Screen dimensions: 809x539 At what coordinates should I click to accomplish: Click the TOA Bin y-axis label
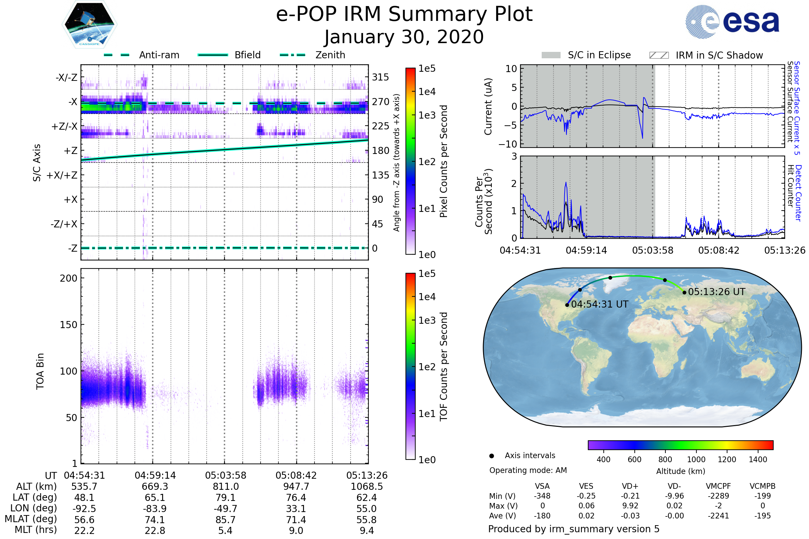click(x=40, y=371)
